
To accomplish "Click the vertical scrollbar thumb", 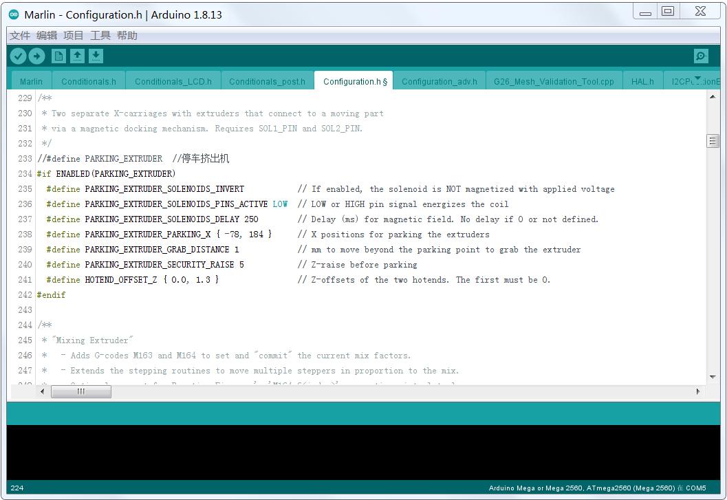I will pyautogui.click(x=713, y=141).
